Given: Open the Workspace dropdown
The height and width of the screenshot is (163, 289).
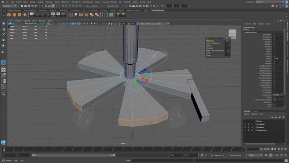Looking at the screenshot, I should pos(270,2).
